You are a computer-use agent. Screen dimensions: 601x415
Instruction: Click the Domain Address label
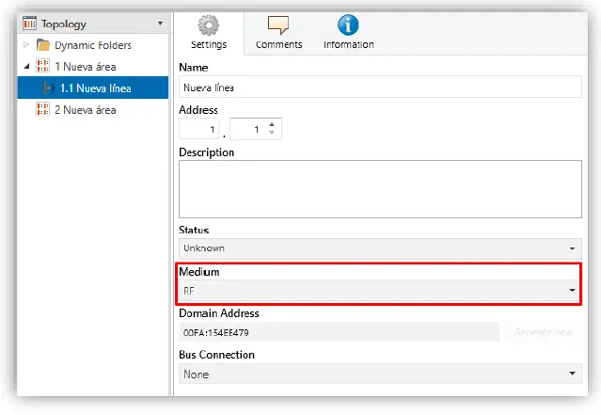tap(219, 313)
